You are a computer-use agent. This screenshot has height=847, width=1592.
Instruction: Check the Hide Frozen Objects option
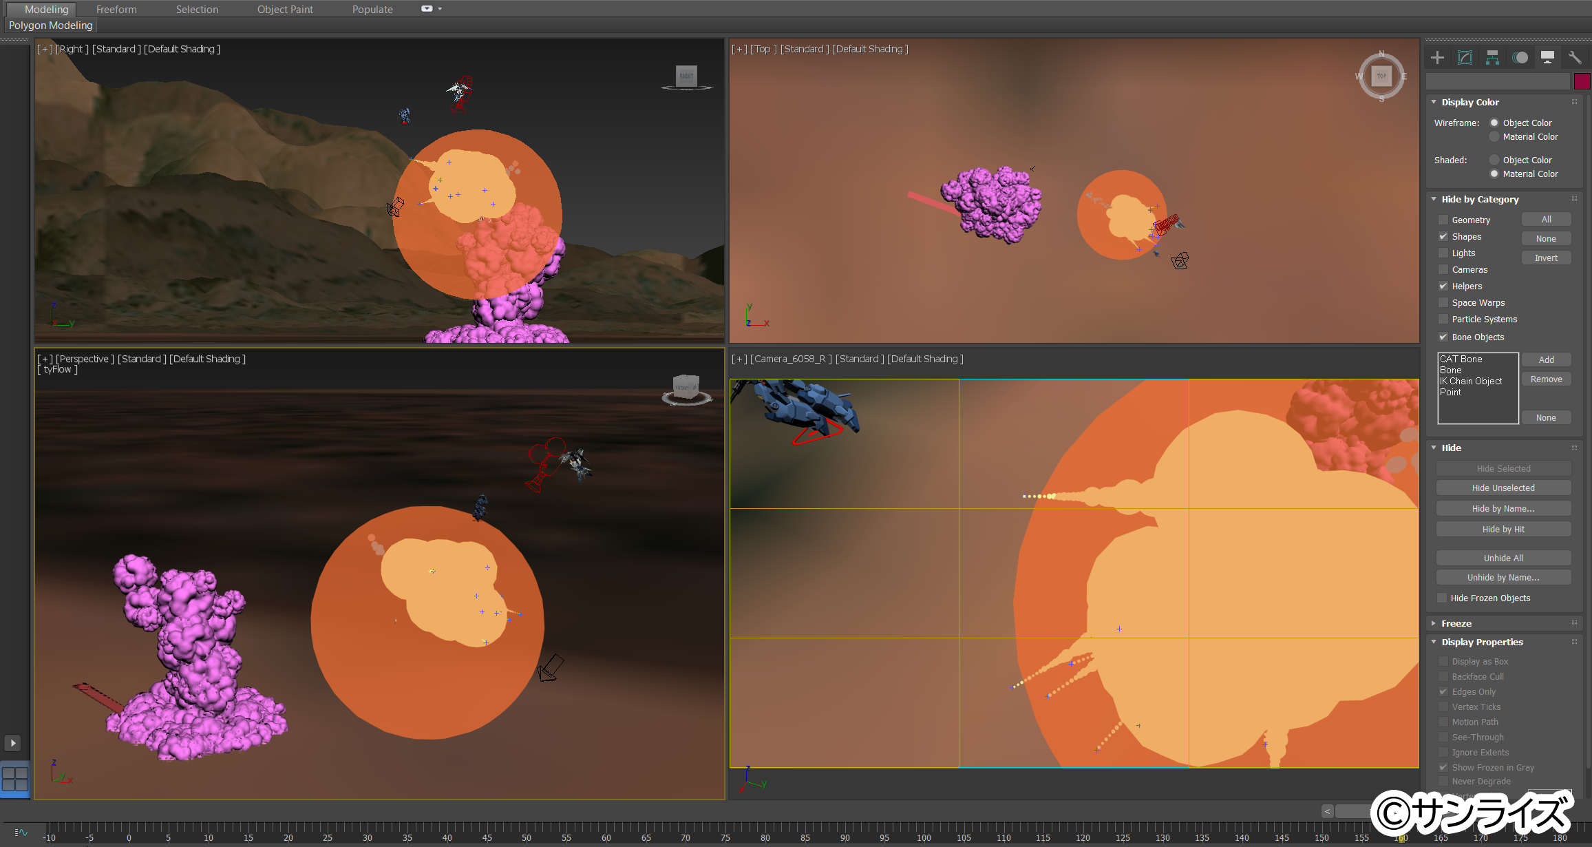[1442, 598]
